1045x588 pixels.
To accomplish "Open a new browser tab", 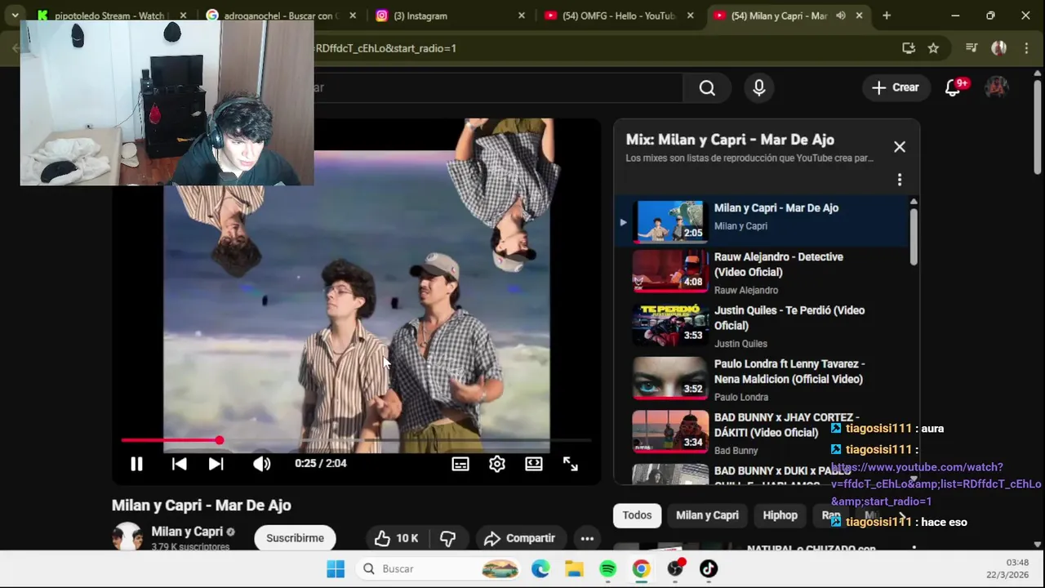I will 887,16.
